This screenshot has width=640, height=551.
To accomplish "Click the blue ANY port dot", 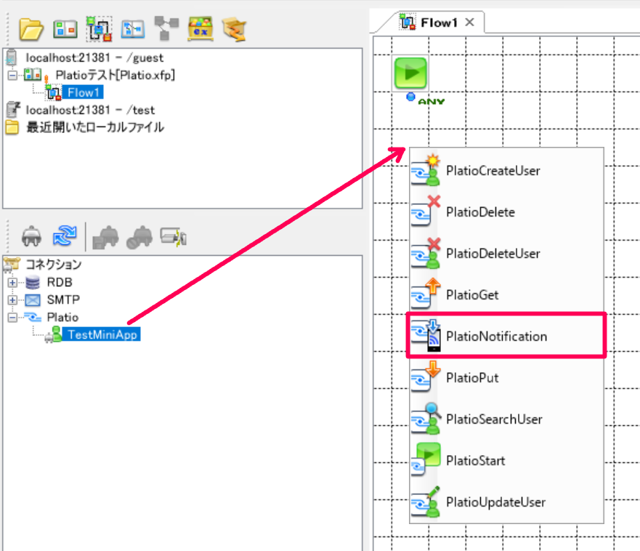I will (x=410, y=97).
